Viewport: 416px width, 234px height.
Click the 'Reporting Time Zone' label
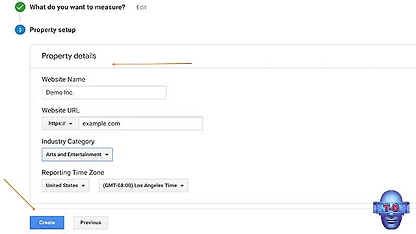pos(73,172)
